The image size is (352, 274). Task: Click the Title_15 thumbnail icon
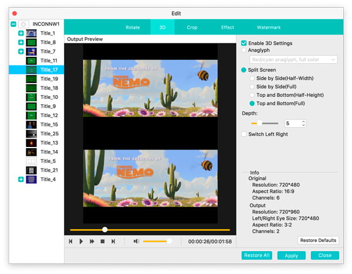(31, 125)
